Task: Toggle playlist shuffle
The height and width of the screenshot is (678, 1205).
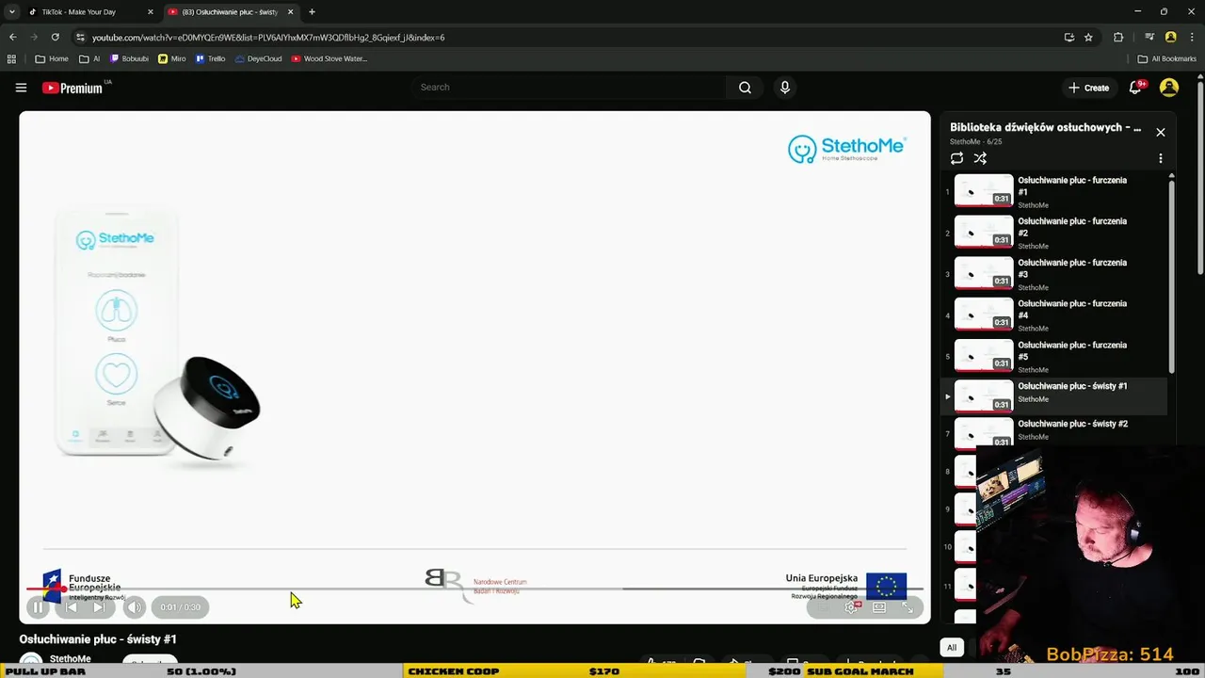Action: [x=980, y=158]
